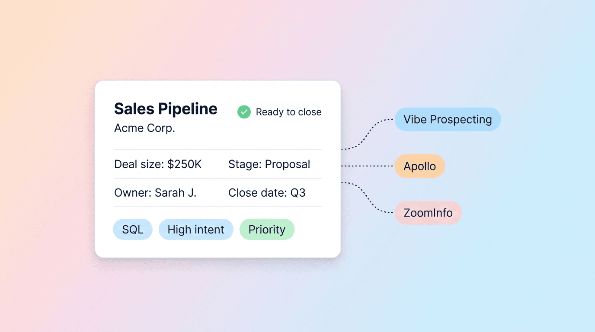595x332 pixels.
Task: Click the green Priority tag
Action: point(267,230)
